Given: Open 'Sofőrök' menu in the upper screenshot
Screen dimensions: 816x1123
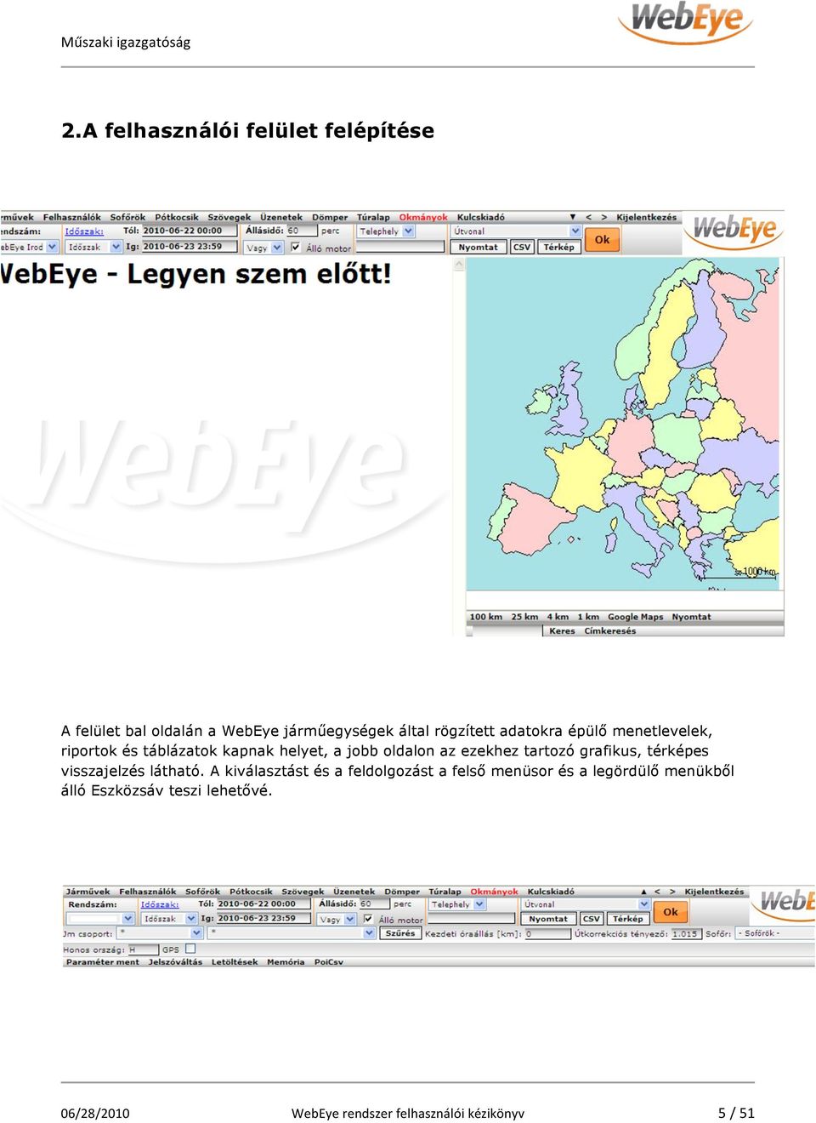Looking at the screenshot, I should pyautogui.click(x=127, y=218).
